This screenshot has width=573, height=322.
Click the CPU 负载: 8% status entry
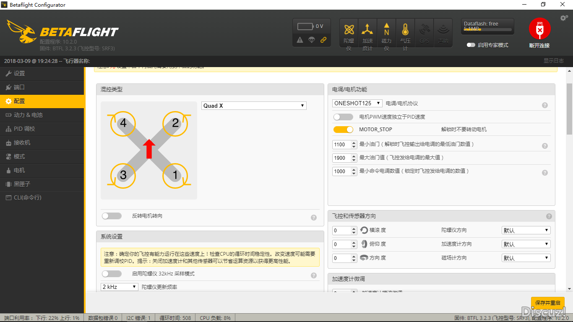pyautogui.click(x=215, y=318)
